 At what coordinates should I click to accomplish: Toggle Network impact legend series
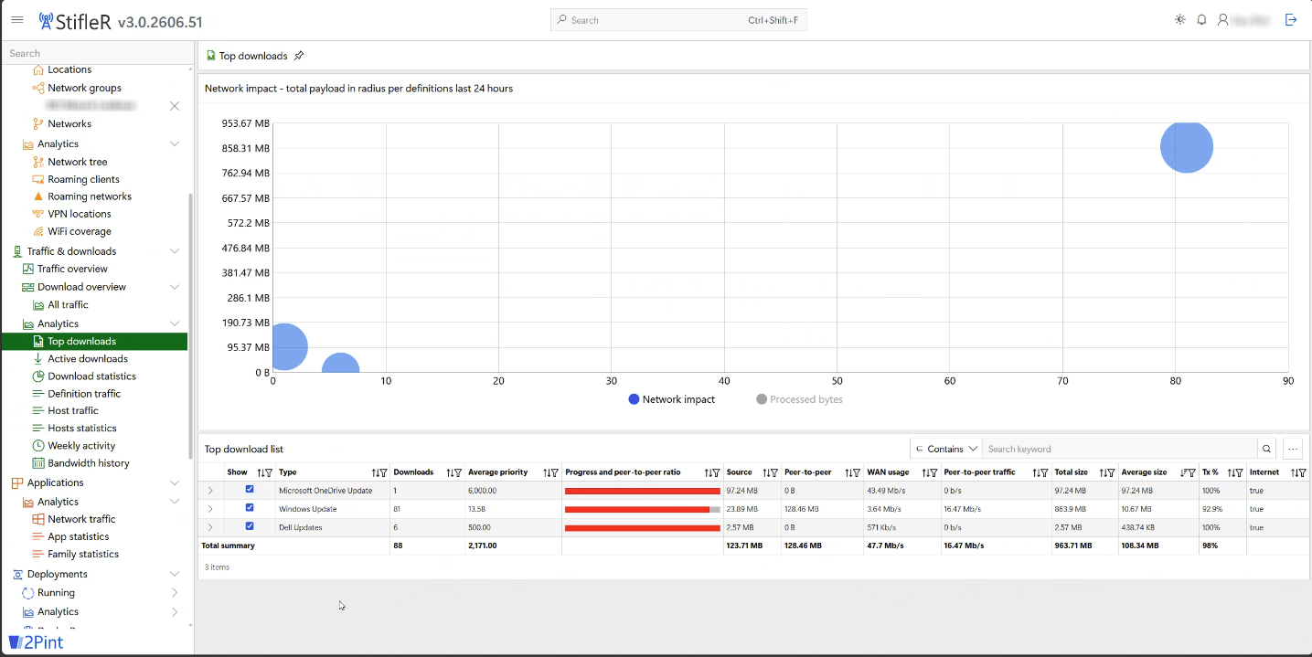coord(671,399)
